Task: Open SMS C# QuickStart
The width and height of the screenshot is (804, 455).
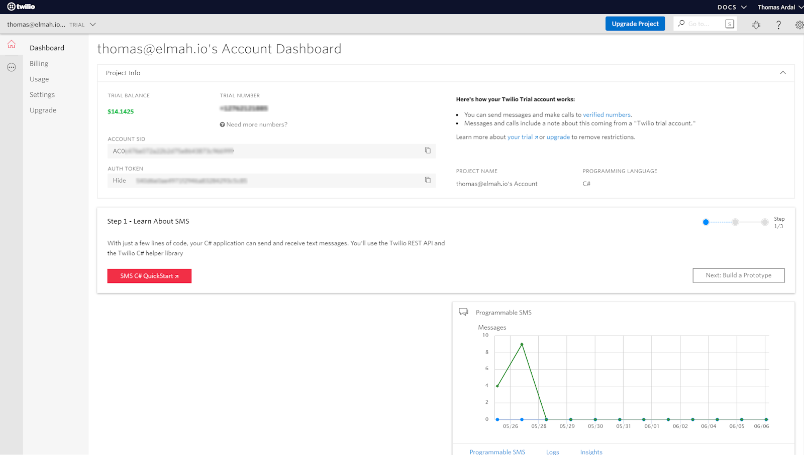Action: (x=149, y=276)
